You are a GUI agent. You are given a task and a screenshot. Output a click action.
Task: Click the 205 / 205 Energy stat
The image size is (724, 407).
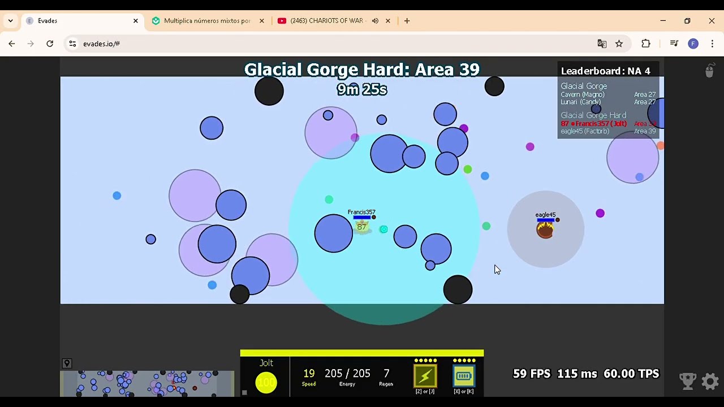click(347, 377)
